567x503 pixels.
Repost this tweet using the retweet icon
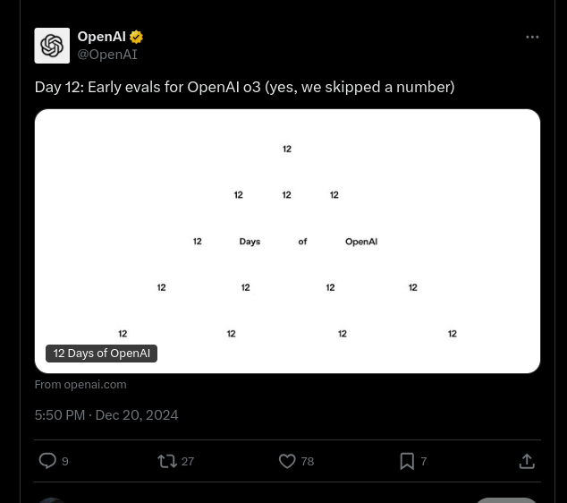(166, 461)
